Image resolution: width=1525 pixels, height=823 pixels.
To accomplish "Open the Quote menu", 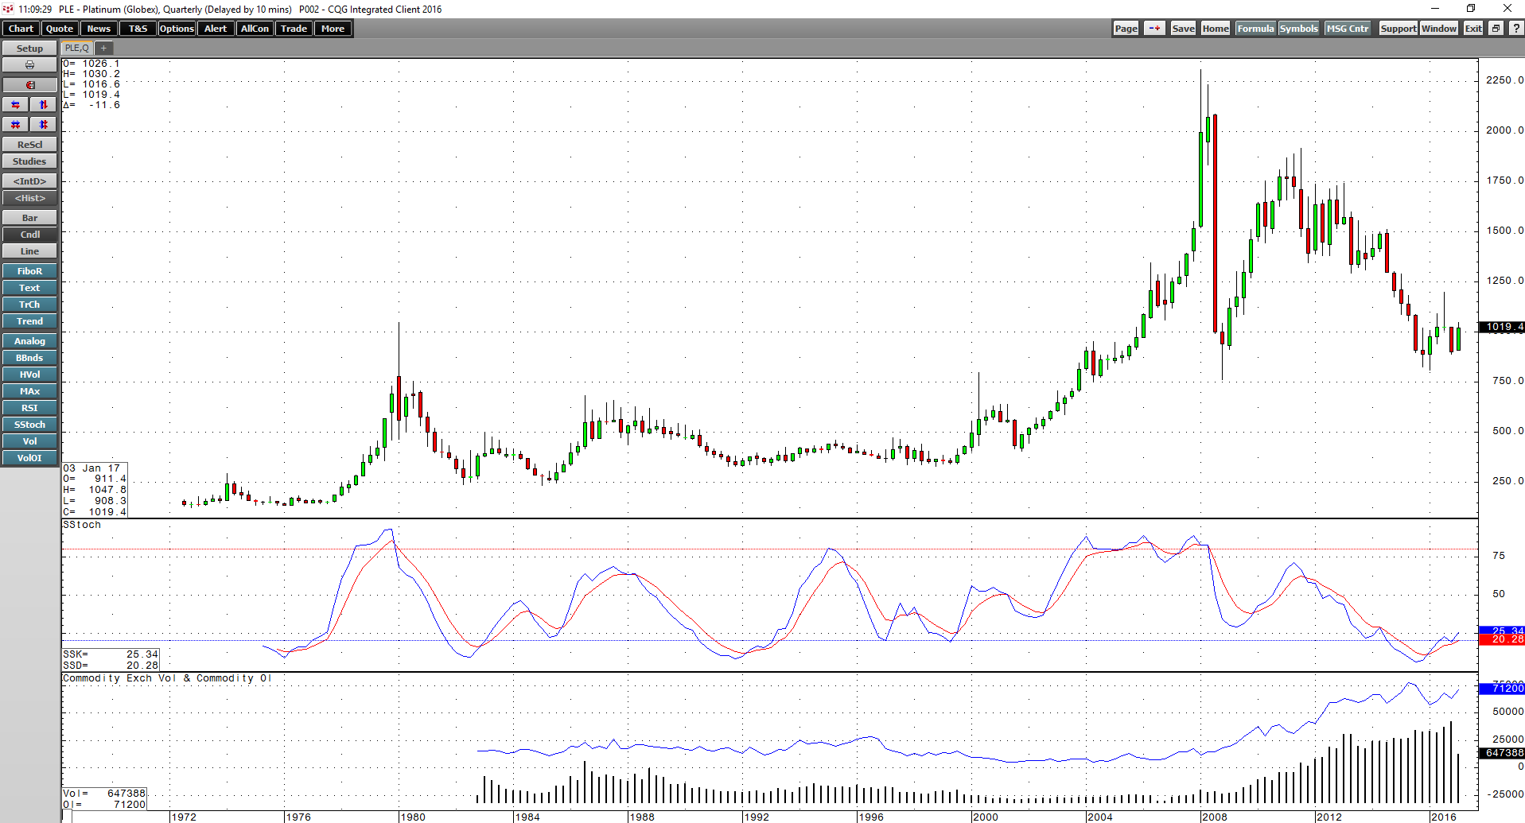I will pyautogui.click(x=60, y=29).
